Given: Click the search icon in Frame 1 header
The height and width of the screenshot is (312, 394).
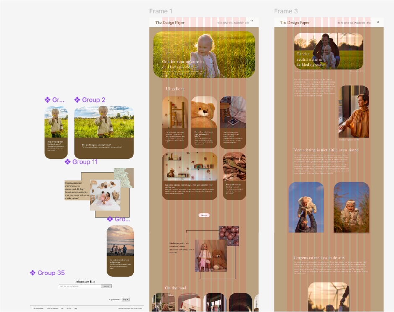Looking at the screenshot, I should (x=251, y=21).
